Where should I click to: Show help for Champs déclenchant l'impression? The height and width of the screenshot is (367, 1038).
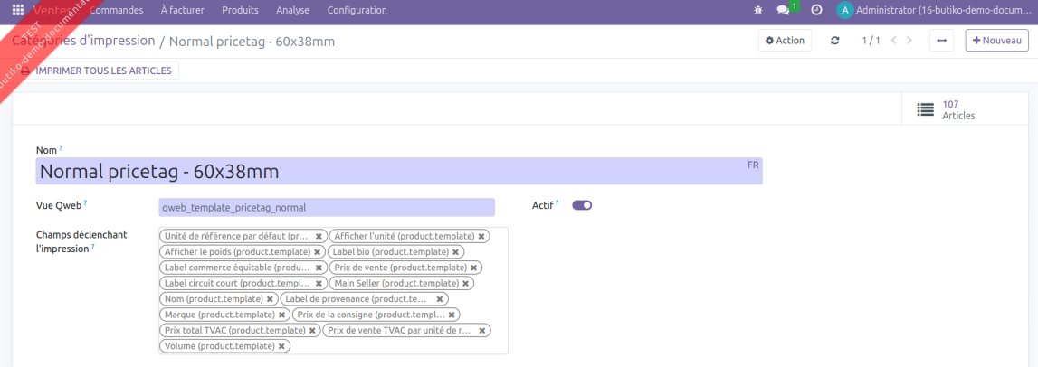(92, 247)
